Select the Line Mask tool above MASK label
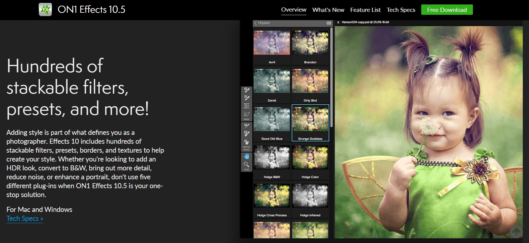Image resolution: width=529 pixels, height=243 pixels. tap(247, 114)
